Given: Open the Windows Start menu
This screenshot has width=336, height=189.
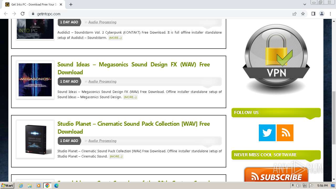Looking at the screenshot, I should (x=7, y=185).
